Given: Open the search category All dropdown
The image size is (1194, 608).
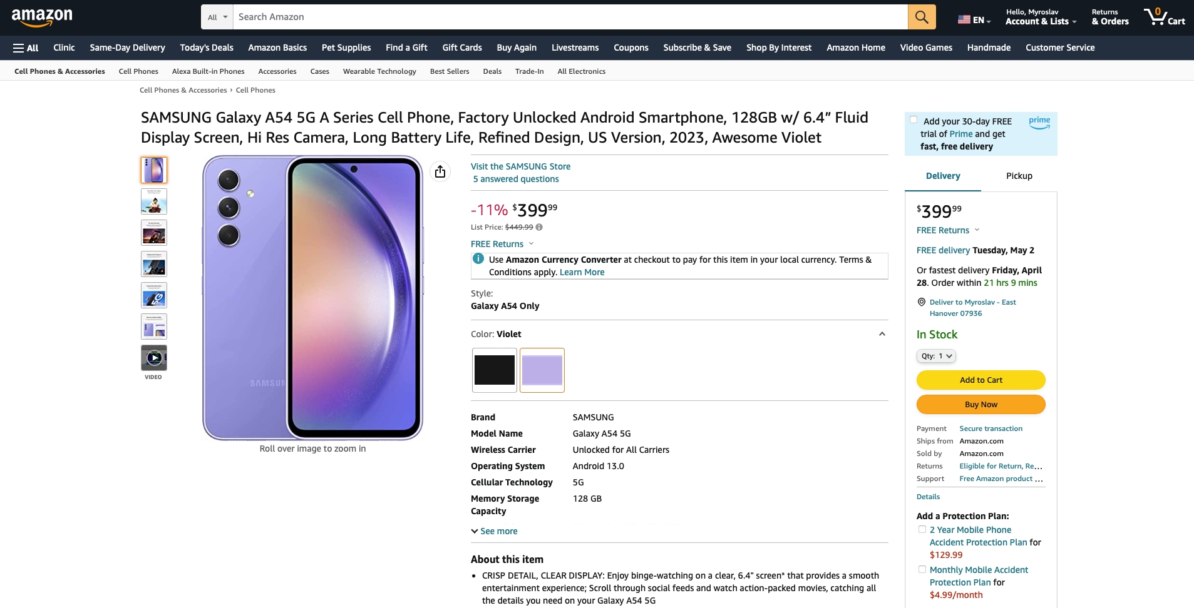Looking at the screenshot, I should click(x=217, y=17).
